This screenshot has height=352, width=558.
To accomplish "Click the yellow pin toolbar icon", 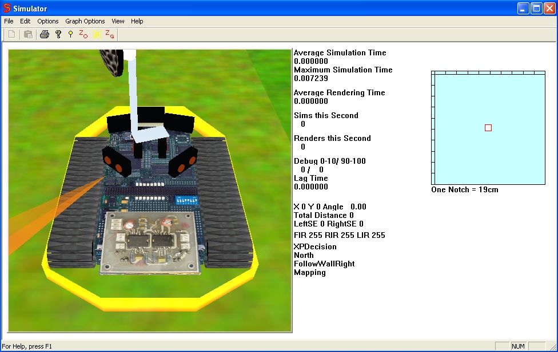I will click(x=70, y=35).
